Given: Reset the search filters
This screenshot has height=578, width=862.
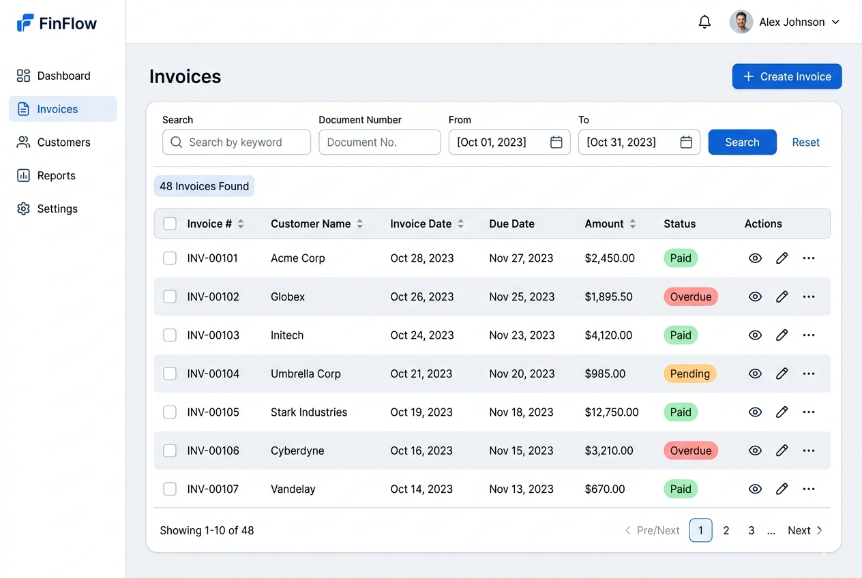Looking at the screenshot, I should pyautogui.click(x=805, y=142).
